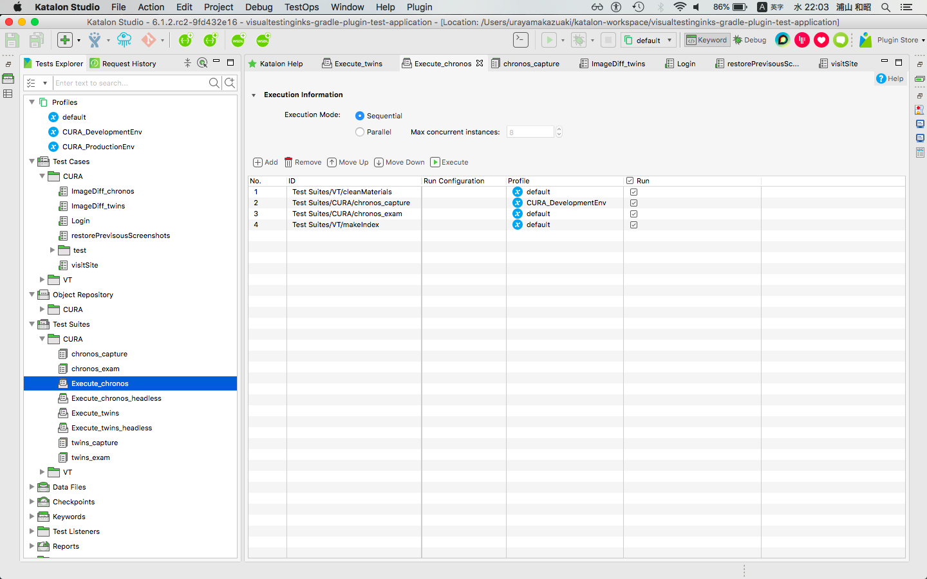
Task: Click the Move Down button
Action: pos(399,162)
